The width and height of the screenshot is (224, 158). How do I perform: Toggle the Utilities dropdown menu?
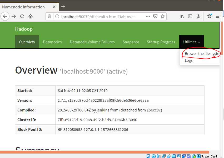pos(192,42)
